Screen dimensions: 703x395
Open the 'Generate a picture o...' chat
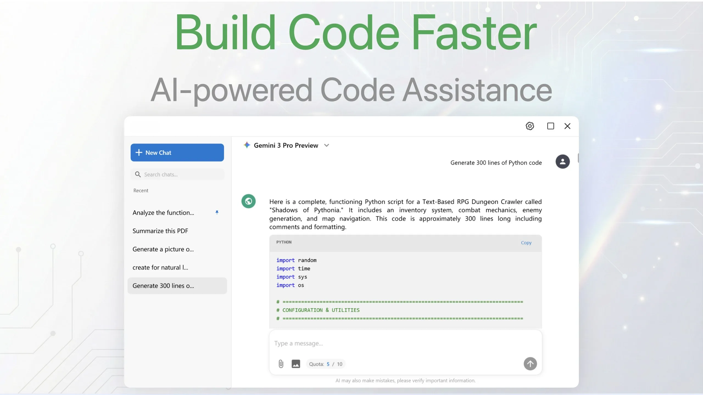(177, 249)
